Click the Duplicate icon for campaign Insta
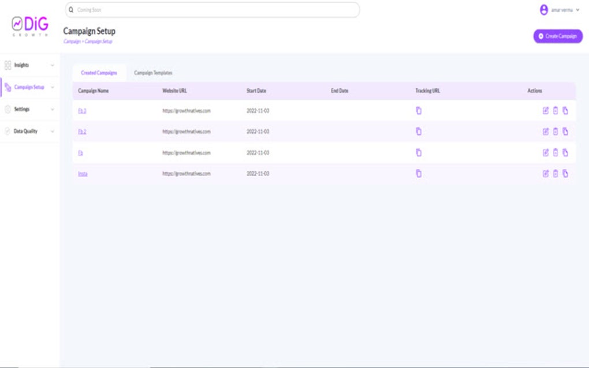The height and width of the screenshot is (368, 589). (565, 173)
